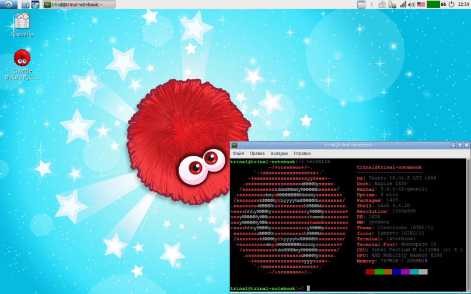Image resolution: width=471 pixels, height=294 pixels.
Task: Open the Вкладки menu in terminal
Action: point(279,153)
